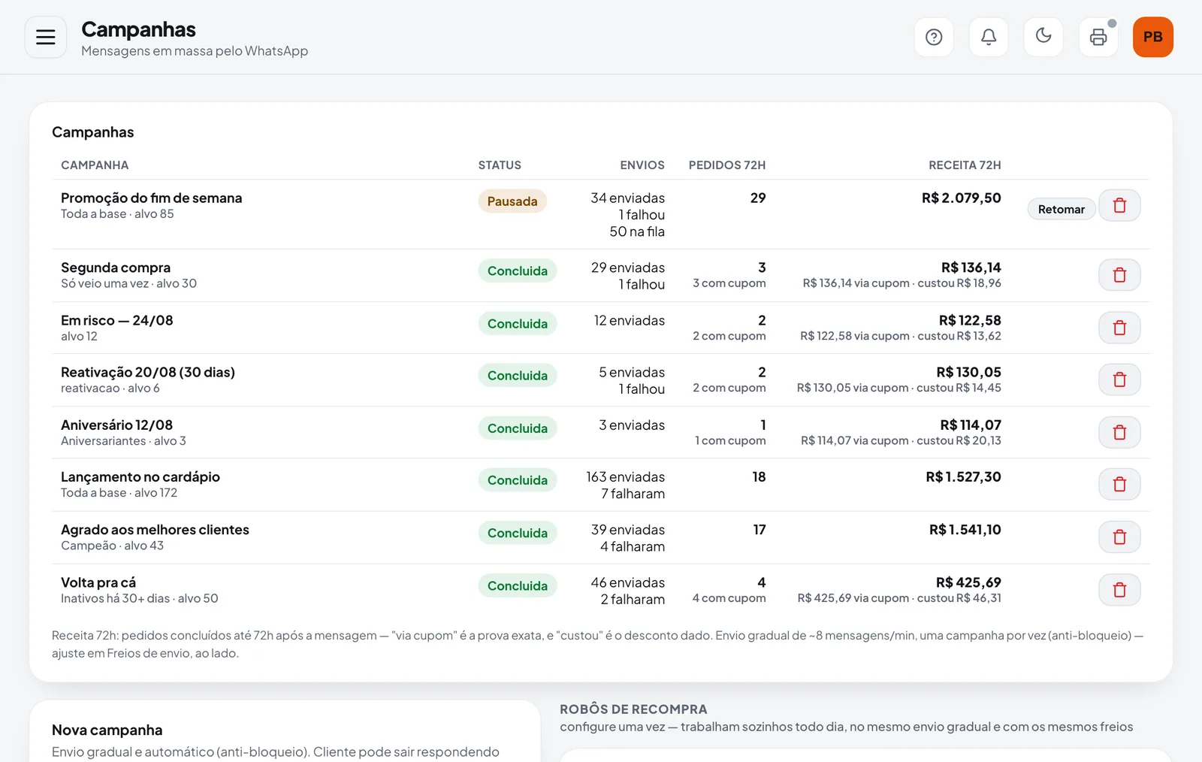
Task: Click the Concluída badge for Segunda compra
Action: coord(518,271)
